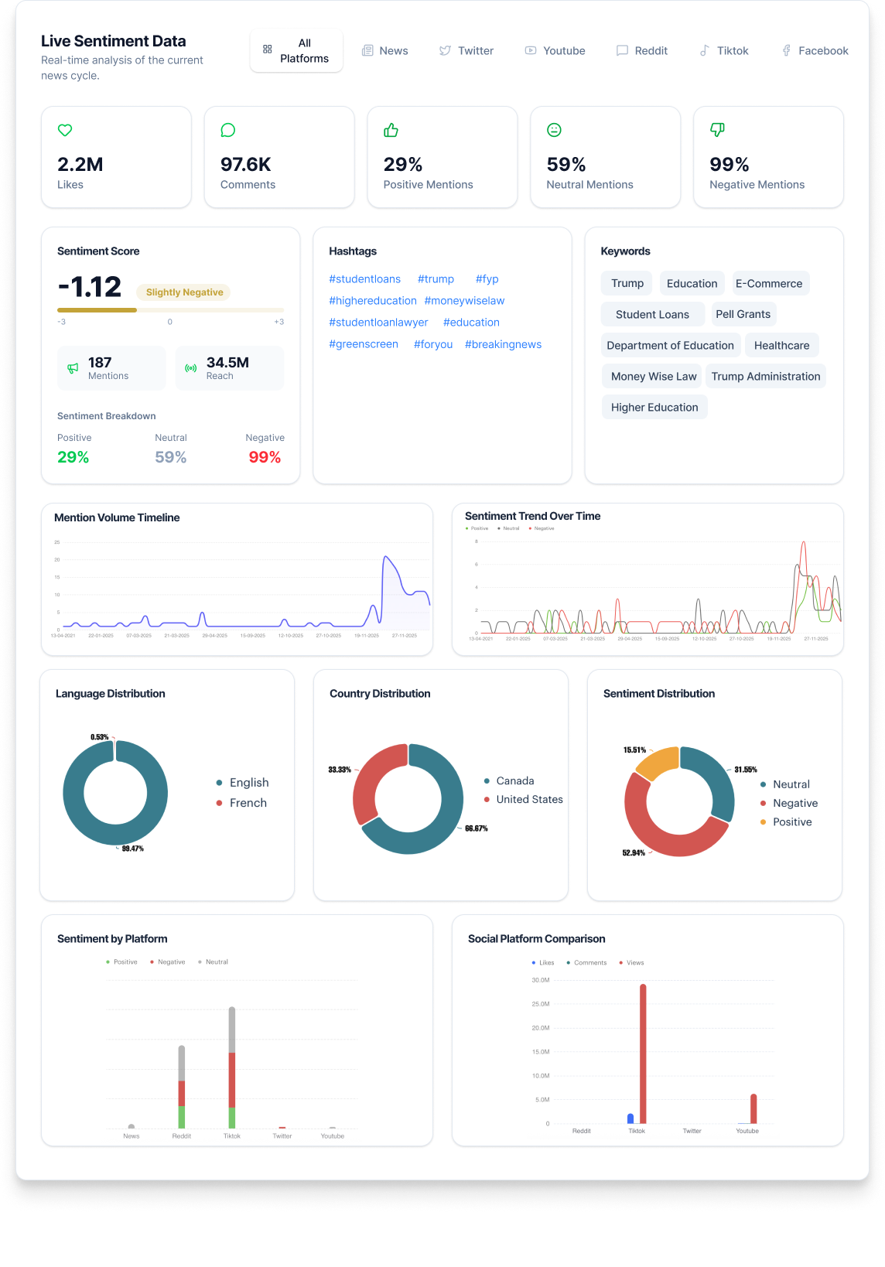Click the megaphone icon beside 187 Mentions
Viewport: 885px width, 1267px height.
(x=73, y=368)
